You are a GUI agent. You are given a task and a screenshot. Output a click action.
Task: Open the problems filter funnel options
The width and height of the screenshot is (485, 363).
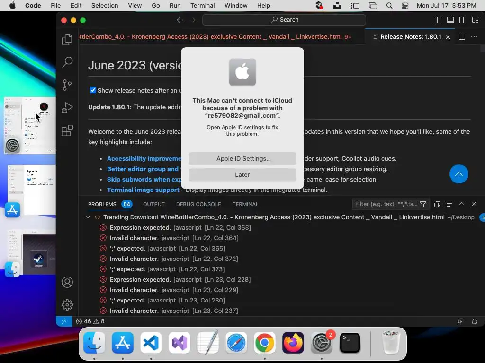[423, 204]
